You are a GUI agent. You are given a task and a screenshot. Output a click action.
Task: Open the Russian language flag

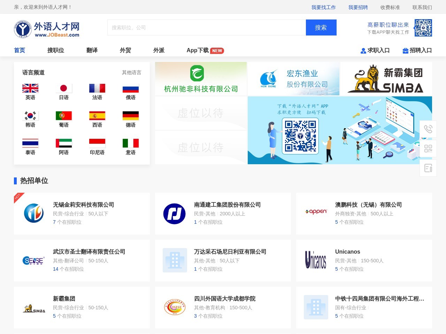[131, 88]
